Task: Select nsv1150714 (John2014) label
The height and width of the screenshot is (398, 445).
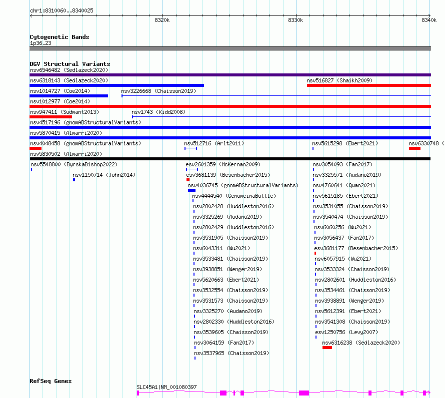Action: (x=104, y=175)
